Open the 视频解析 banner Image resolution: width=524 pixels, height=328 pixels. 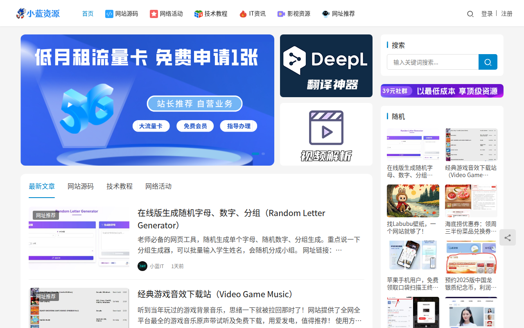326,134
